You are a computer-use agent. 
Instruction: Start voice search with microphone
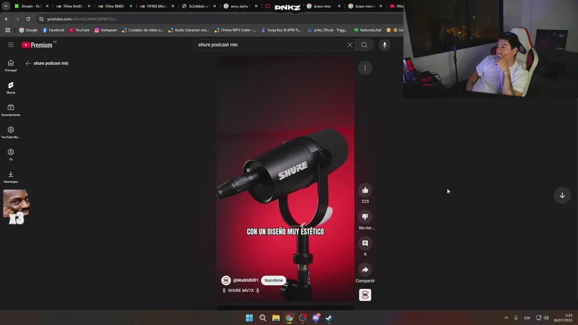(385, 45)
